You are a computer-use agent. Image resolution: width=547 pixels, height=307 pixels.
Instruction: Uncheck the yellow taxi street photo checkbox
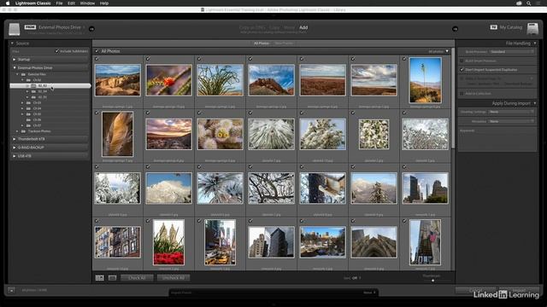click(x=199, y=221)
